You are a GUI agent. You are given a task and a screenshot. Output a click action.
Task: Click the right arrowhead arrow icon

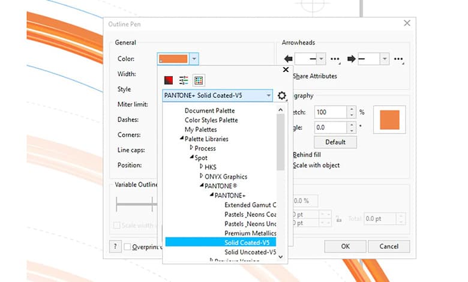pos(351,59)
